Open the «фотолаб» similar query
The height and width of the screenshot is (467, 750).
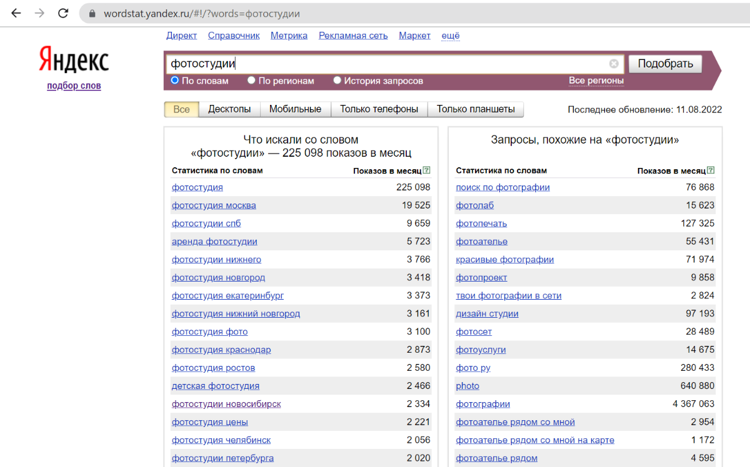coord(475,205)
